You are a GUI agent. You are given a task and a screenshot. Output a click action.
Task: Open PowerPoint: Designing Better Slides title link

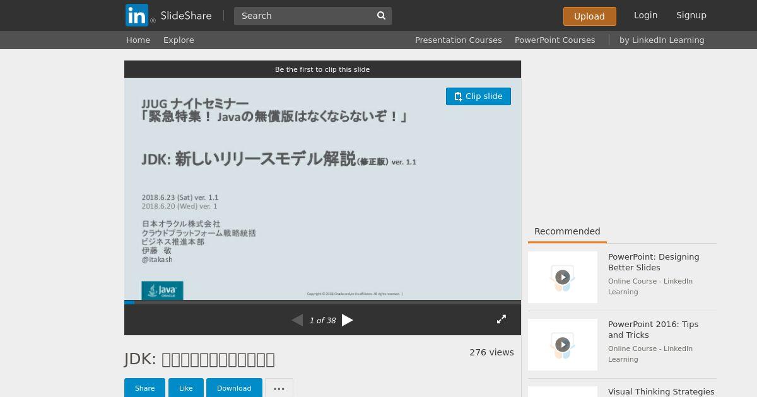coord(654,262)
